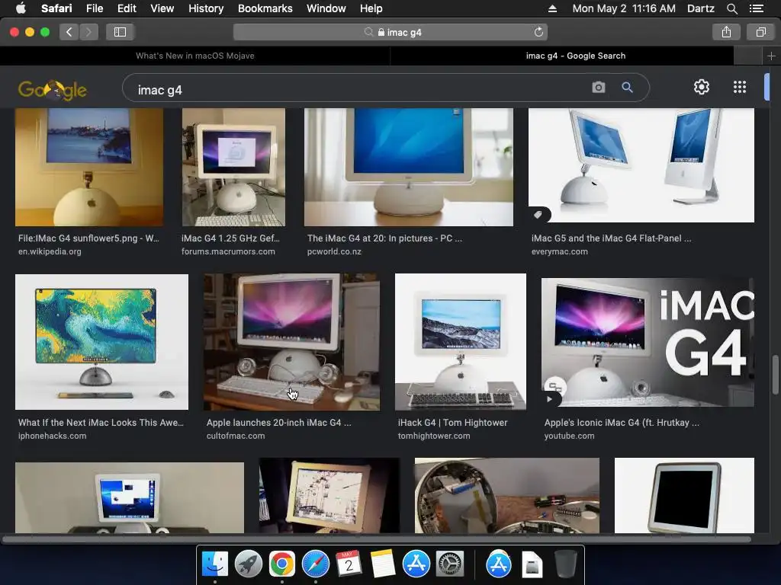Open System Preferences from the Dock
The height and width of the screenshot is (585, 781).
(x=450, y=564)
